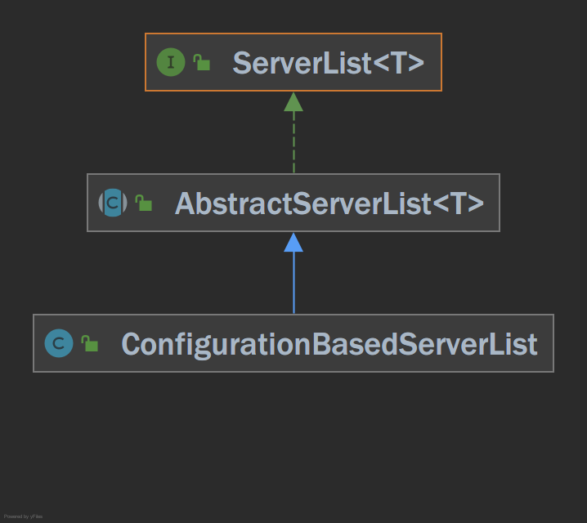Select the AbstractServerList<T> node label
587x523 pixels.
[x=329, y=203]
